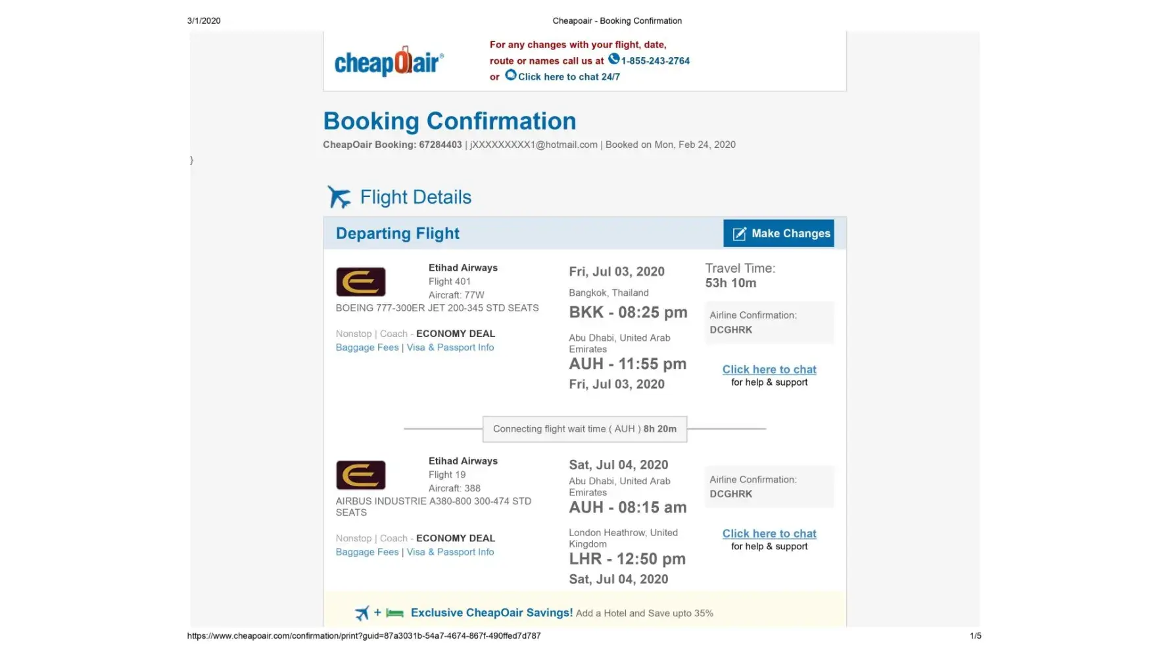Click chat link under first Airline Confirmation
1169x657 pixels.
[x=769, y=369]
